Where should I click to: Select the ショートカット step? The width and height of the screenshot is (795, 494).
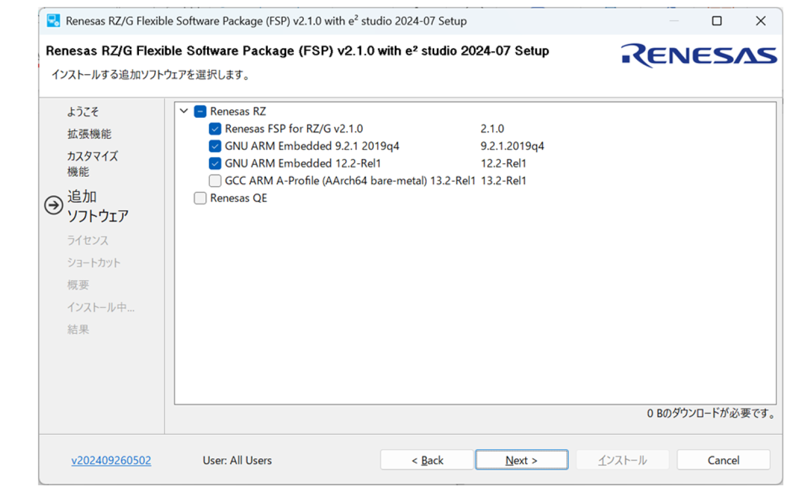coord(94,263)
